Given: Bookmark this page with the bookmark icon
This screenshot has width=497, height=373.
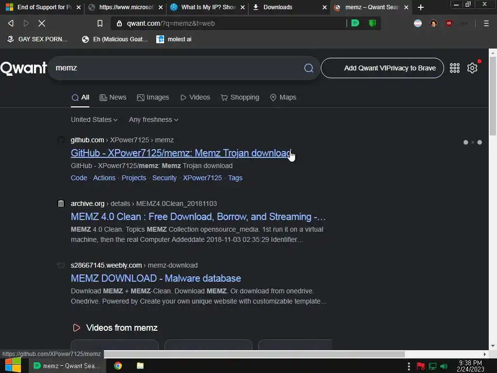Looking at the screenshot, I should point(100,23).
